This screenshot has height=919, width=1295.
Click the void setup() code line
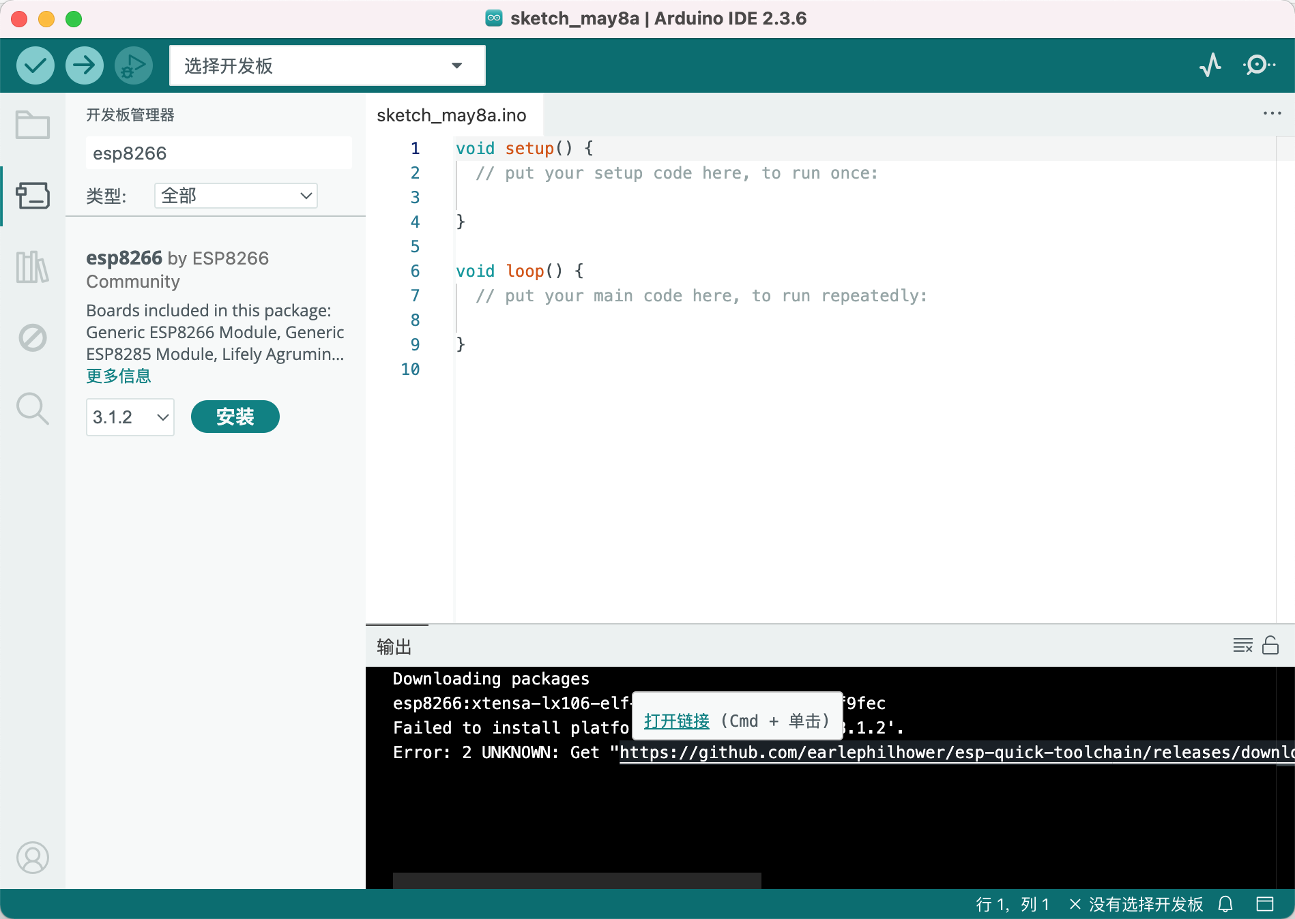pos(525,148)
